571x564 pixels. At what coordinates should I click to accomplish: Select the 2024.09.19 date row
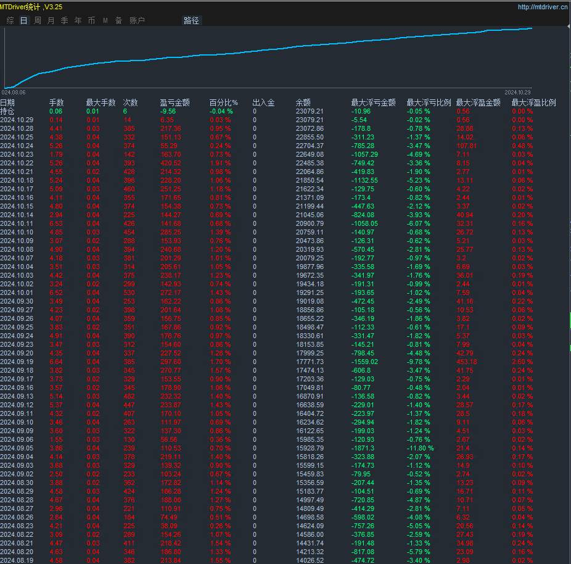pyautogui.click(x=17, y=362)
